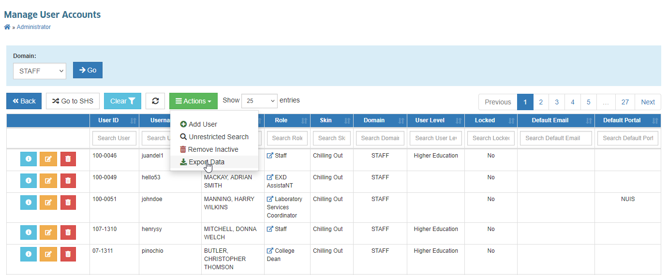Go to page 3
Image resolution: width=668 pixels, height=275 pixels.
tap(557, 102)
